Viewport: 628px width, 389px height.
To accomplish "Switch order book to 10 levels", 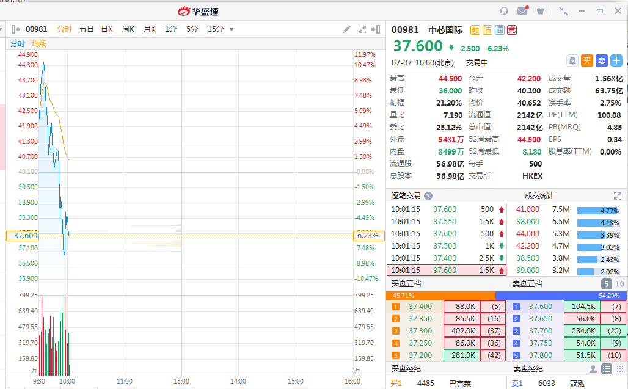I will 619,284.
